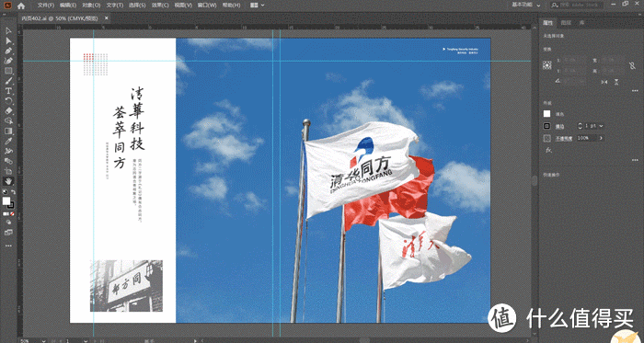Select the Hand tool
Image resolution: width=644 pixels, height=343 pixels.
tap(8, 181)
